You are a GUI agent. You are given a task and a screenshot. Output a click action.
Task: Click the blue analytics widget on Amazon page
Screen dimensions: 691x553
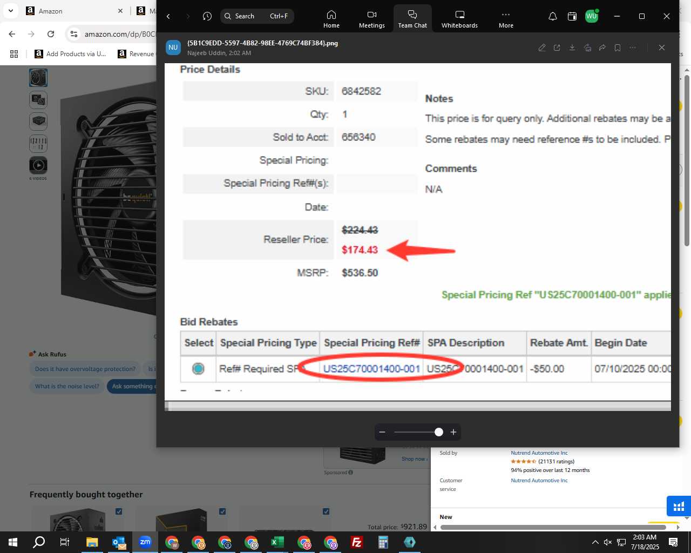pos(679,507)
